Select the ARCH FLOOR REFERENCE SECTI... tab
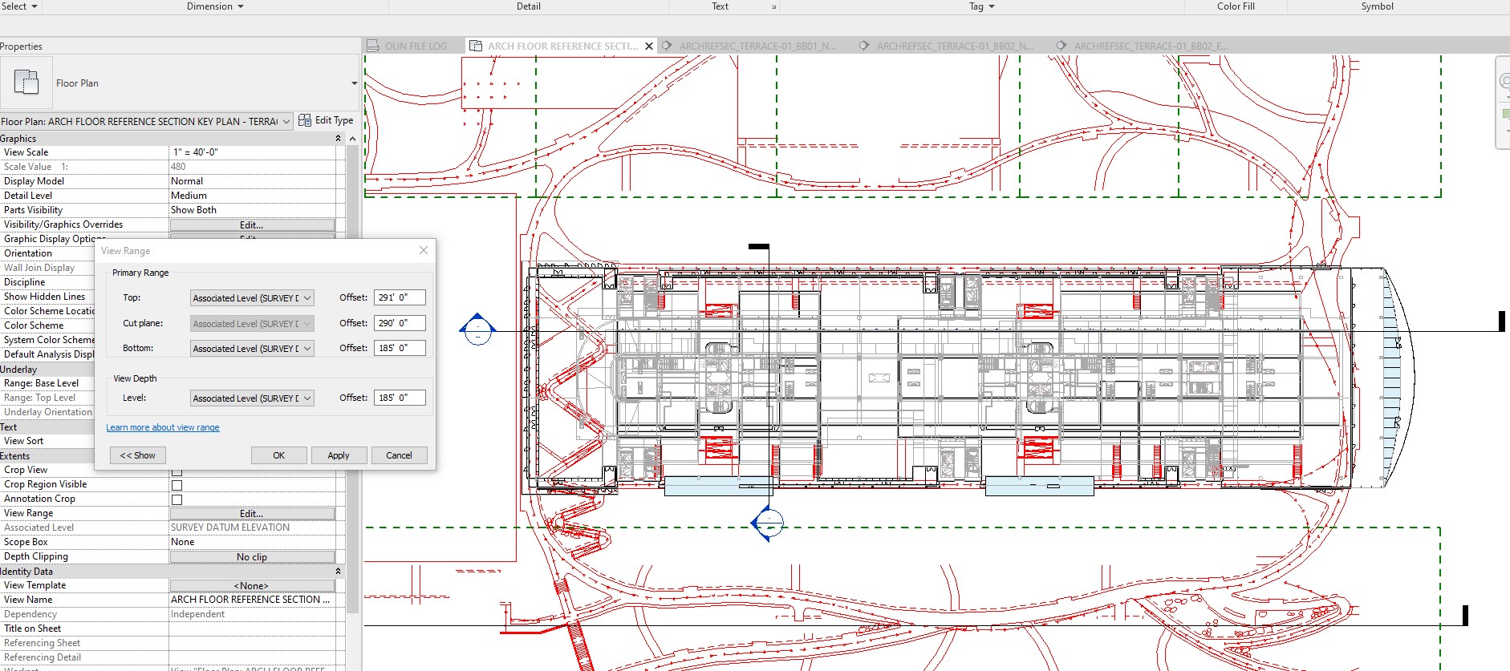This screenshot has height=671, width=1510. pyautogui.click(x=562, y=46)
